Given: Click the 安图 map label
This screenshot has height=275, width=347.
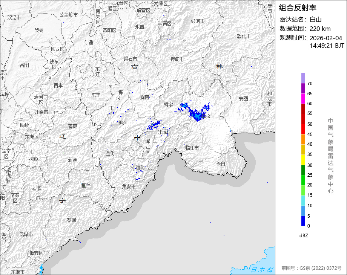Looking at the screenshot, I should (x=243, y=99).
